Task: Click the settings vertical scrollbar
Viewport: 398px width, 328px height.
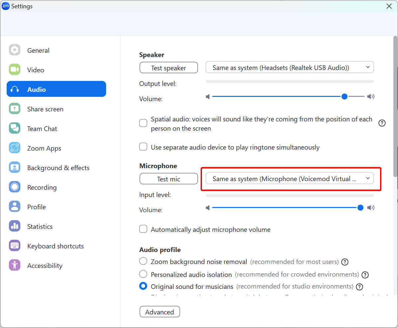Action: pyautogui.click(x=395, y=106)
